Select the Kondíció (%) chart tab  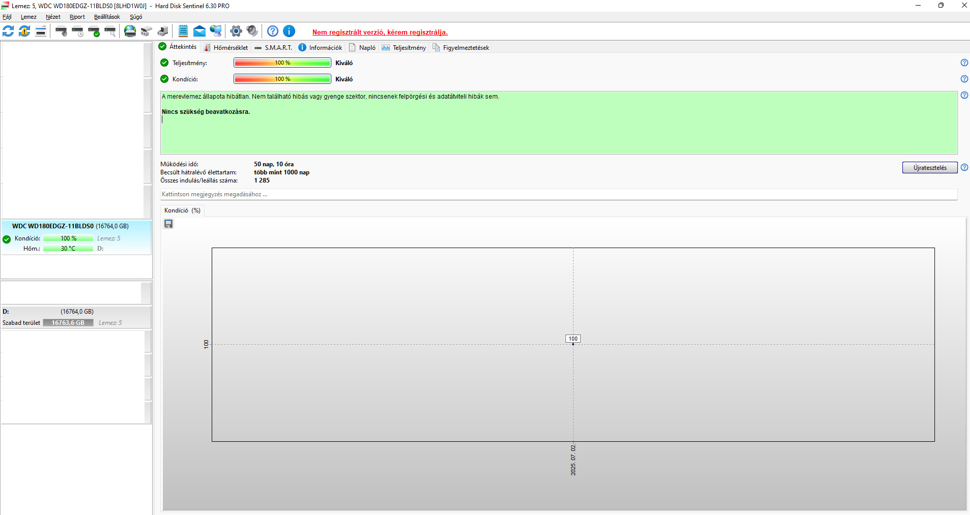(182, 210)
